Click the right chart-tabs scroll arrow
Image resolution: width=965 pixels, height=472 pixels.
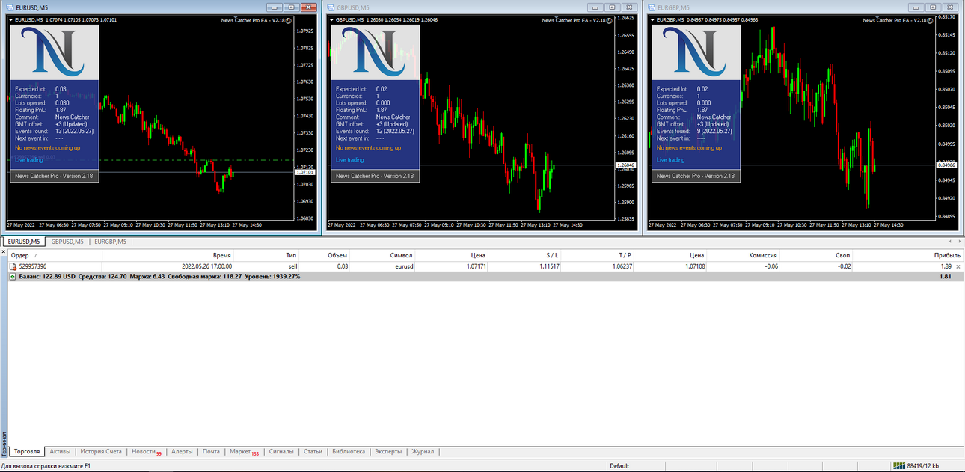[959, 242]
